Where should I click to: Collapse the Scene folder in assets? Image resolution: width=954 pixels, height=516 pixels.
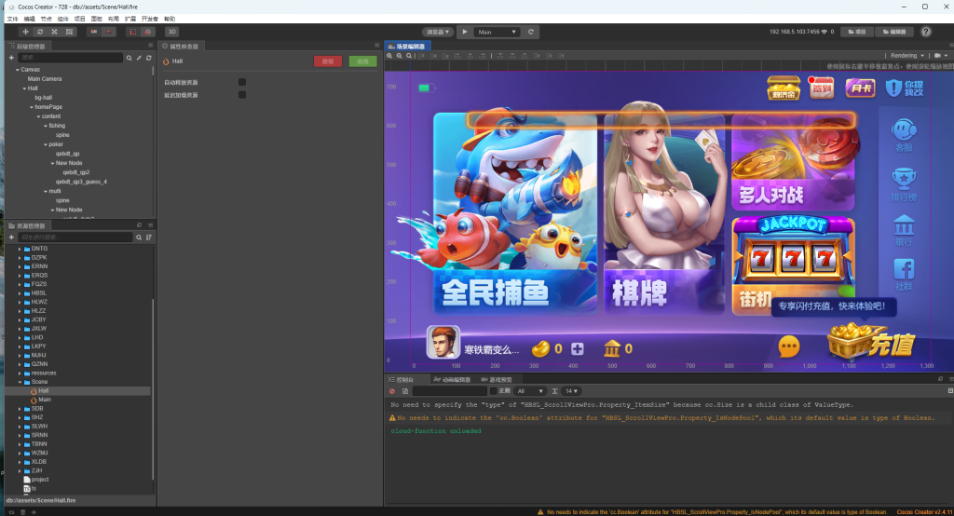[20, 382]
